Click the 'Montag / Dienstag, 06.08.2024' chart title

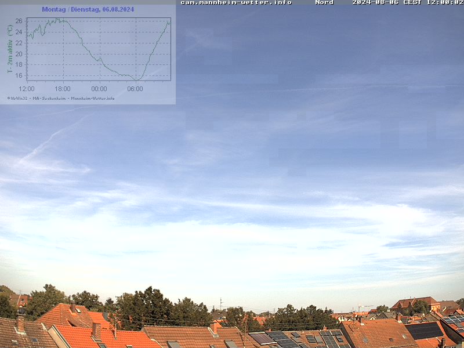click(x=88, y=9)
